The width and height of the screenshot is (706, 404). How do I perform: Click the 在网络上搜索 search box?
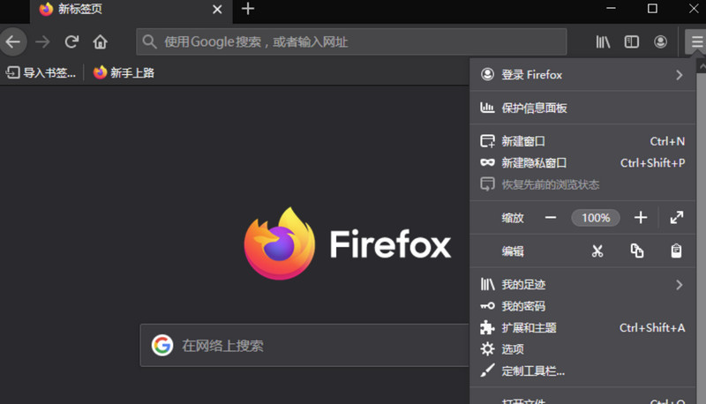tap(304, 346)
